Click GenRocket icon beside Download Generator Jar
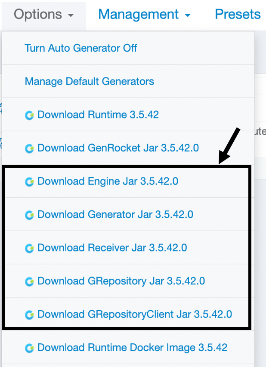Screen dimensions: 266x367 29,215
